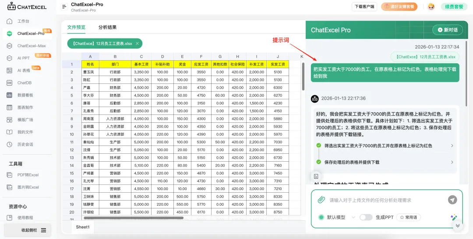The height and width of the screenshot is (239, 473).
Task: Remove the 12月员工工资表.xlsx file chip
Action: pyautogui.click(x=137, y=44)
